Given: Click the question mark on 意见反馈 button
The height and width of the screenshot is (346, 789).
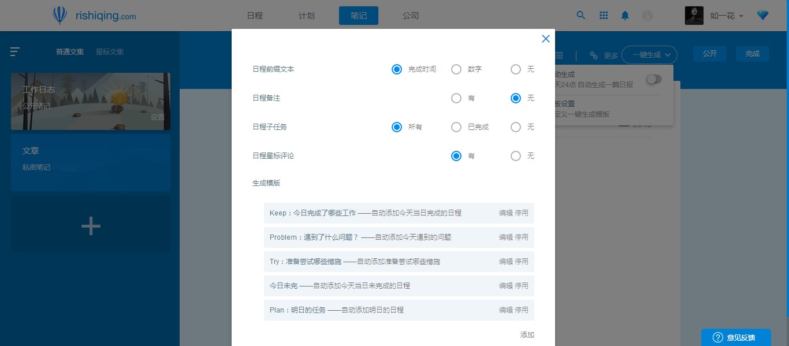Looking at the screenshot, I should coord(717,337).
